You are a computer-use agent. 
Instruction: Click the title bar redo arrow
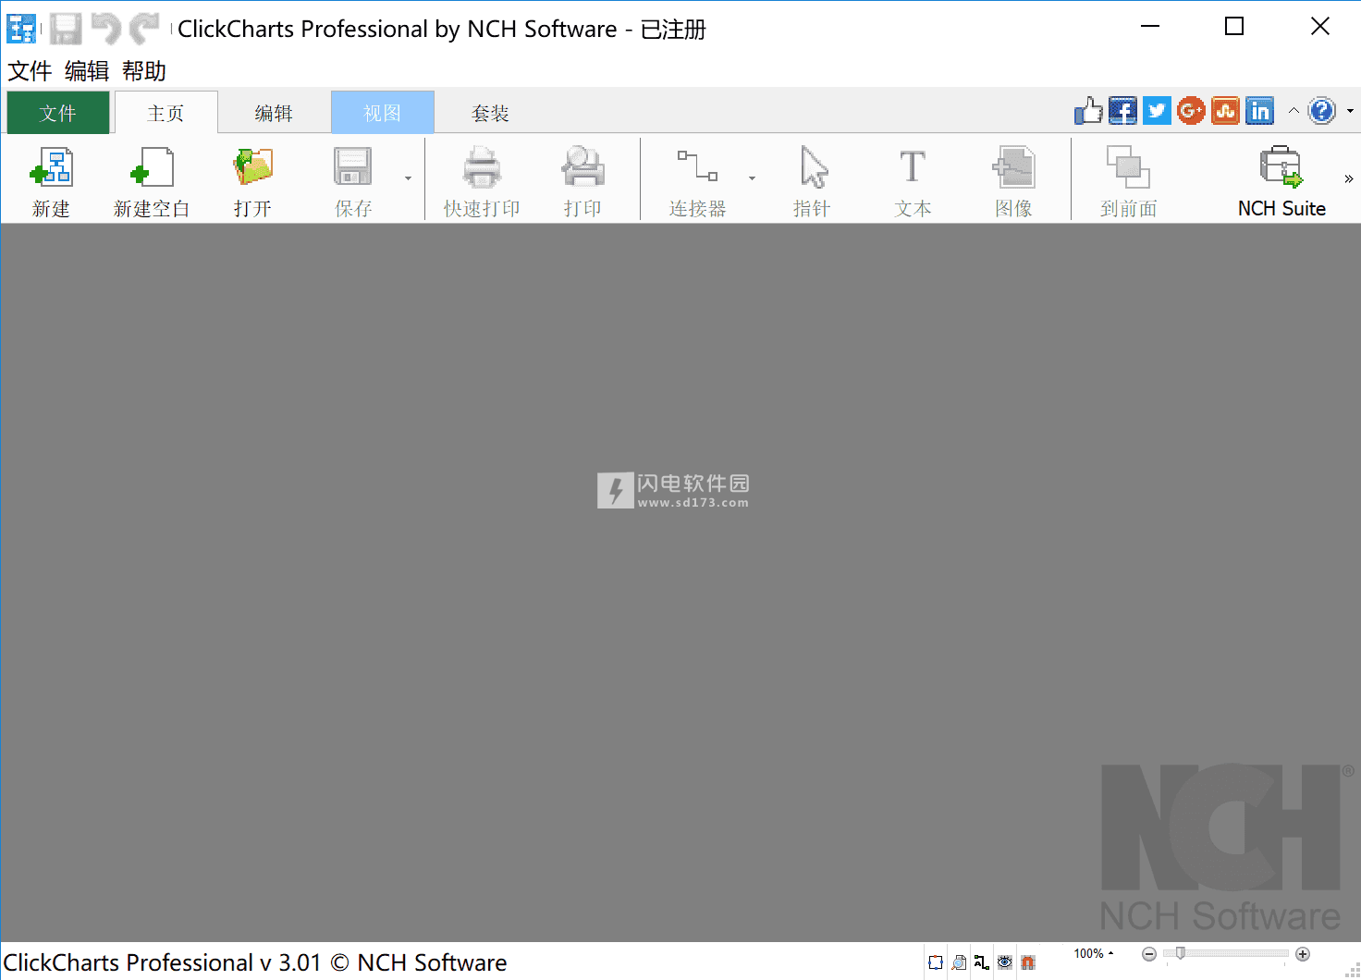coord(144,29)
